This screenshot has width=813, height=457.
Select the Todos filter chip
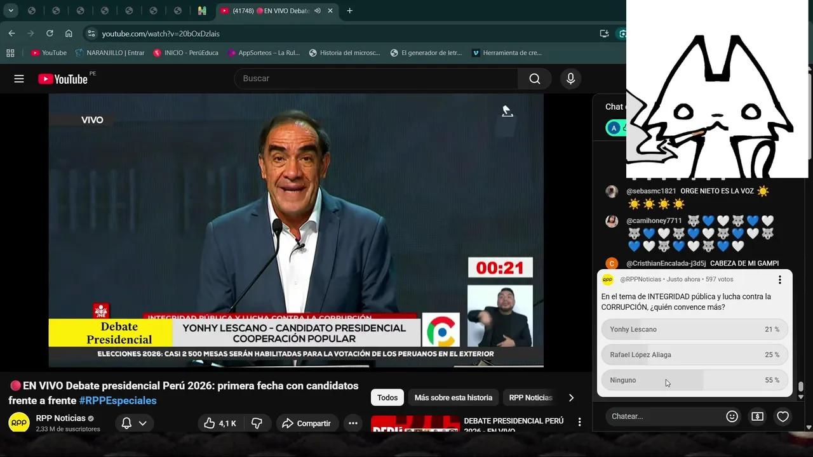387,397
